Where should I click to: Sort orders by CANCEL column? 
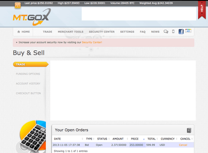186,139
